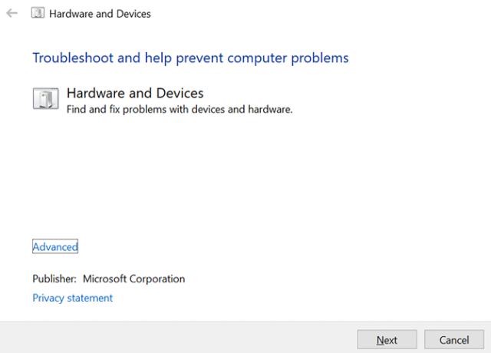Go back to the previous troubleshooter page
Image resolution: width=491 pixels, height=353 pixels.
(x=12, y=13)
